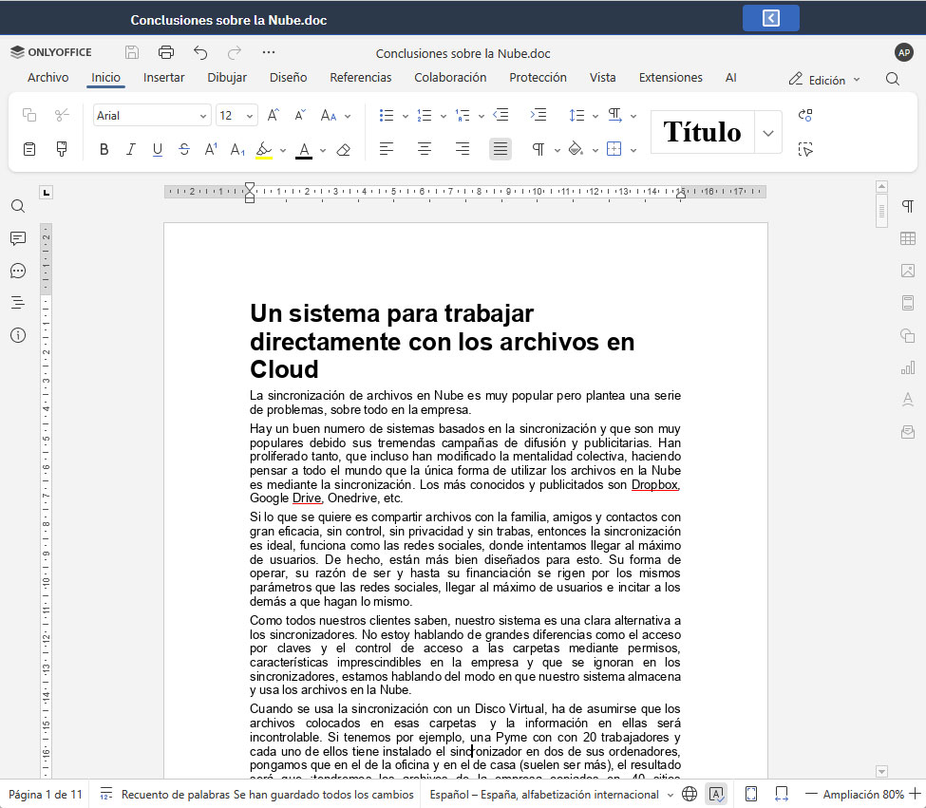Apply the yellow highlight color
Screen dimensions: 926x808
point(264,149)
